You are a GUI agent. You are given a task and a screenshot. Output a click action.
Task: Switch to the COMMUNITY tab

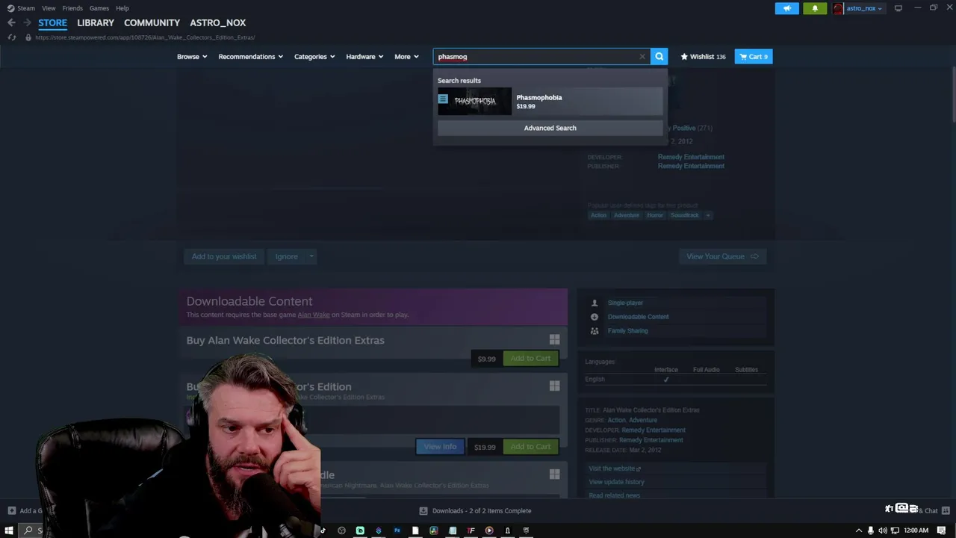tap(152, 23)
